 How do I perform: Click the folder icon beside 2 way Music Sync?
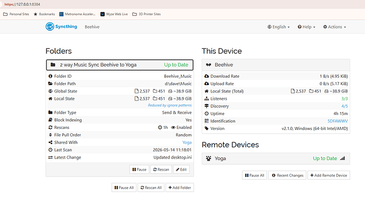click(53, 64)
